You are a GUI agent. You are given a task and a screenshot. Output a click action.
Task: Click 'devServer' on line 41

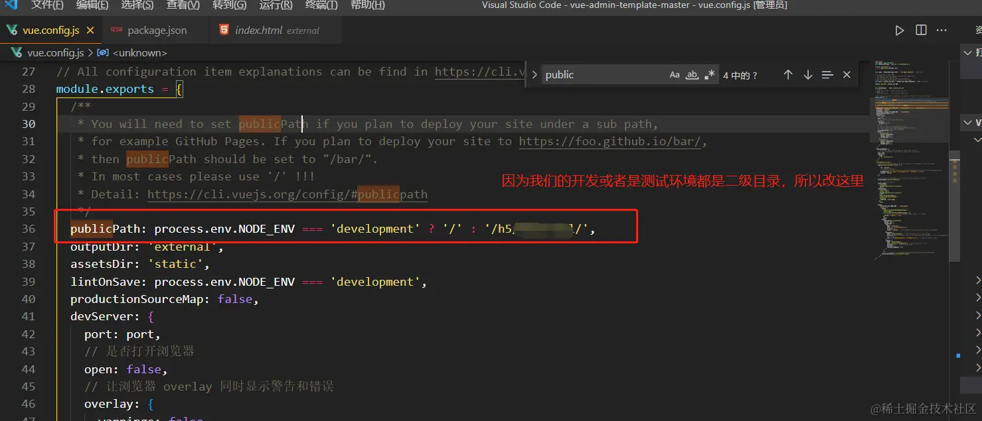point(102,317)
